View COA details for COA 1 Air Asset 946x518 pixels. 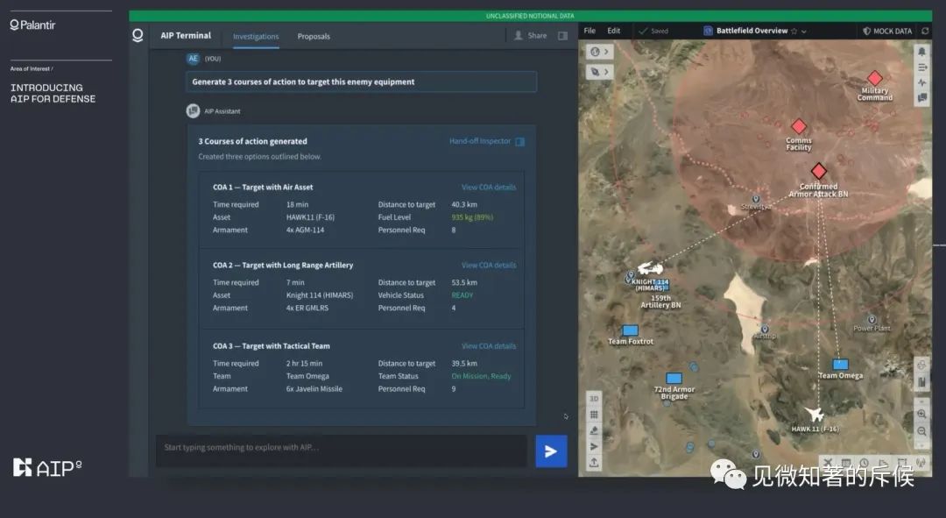[x=489, y=188]
